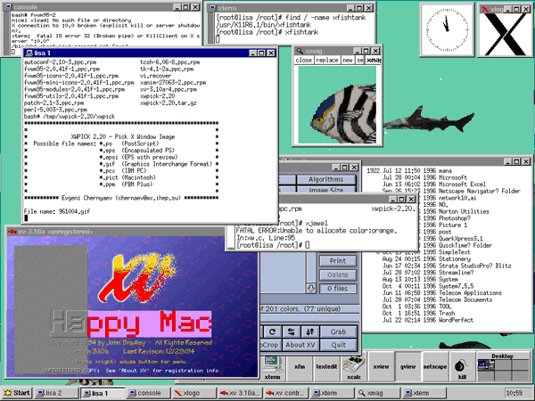Click the xjewel xterm command prompt

point(274,245)
